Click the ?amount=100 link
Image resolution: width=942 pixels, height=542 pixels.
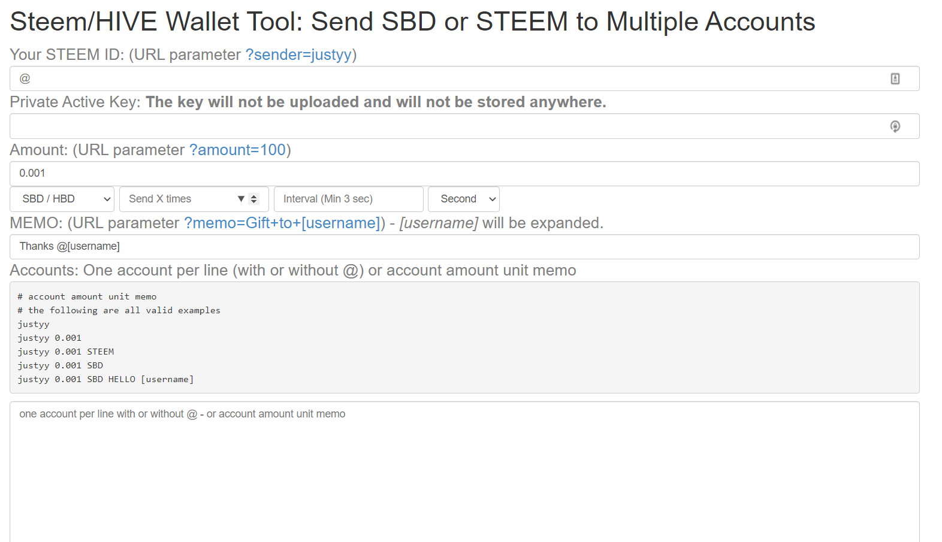237,150
